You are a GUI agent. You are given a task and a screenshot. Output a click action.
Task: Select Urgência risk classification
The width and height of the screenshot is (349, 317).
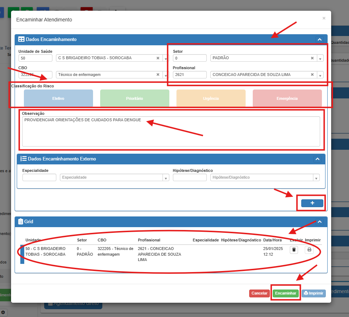click(x=211, y=98)
